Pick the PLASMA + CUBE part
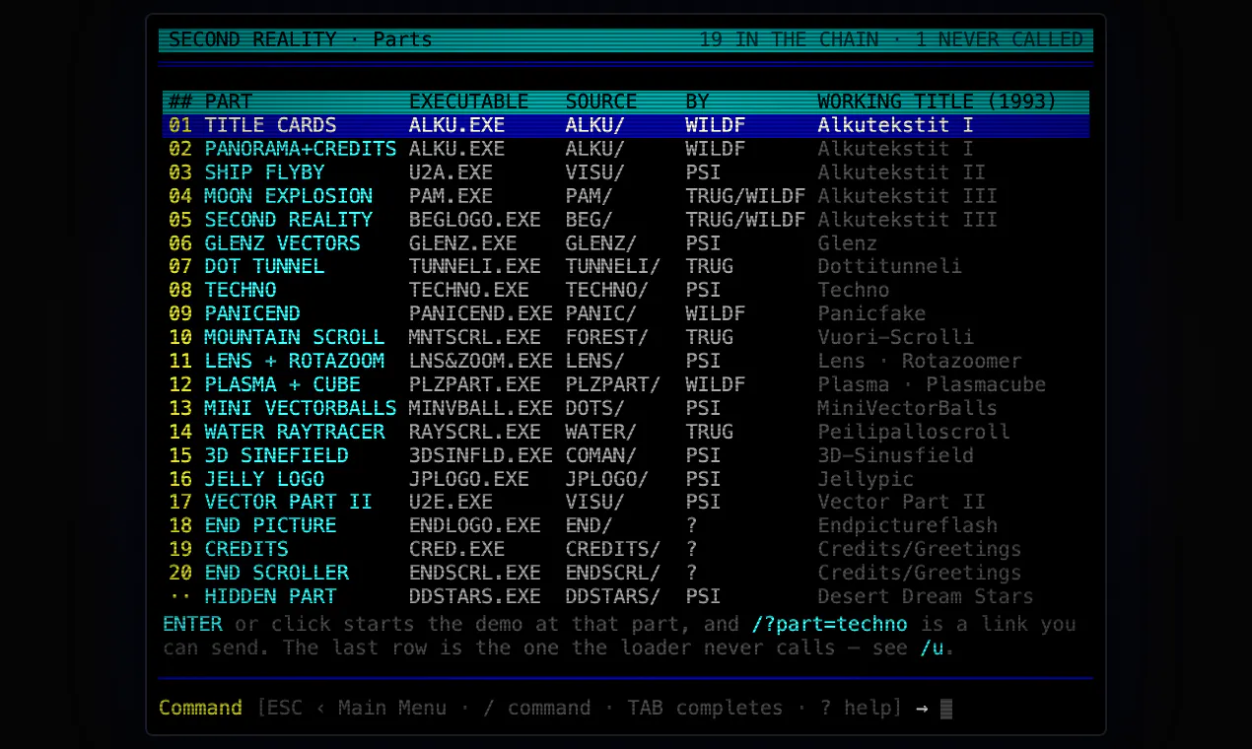1252x749 pixels. pyautogui.click(x=626, y=384)
